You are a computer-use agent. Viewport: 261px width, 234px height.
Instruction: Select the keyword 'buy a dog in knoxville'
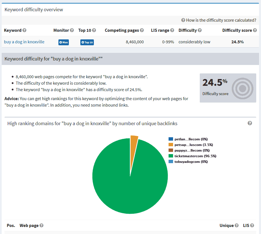24,42
